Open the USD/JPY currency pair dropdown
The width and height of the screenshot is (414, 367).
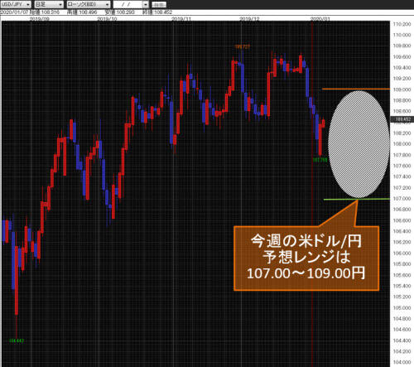[16, 4]
